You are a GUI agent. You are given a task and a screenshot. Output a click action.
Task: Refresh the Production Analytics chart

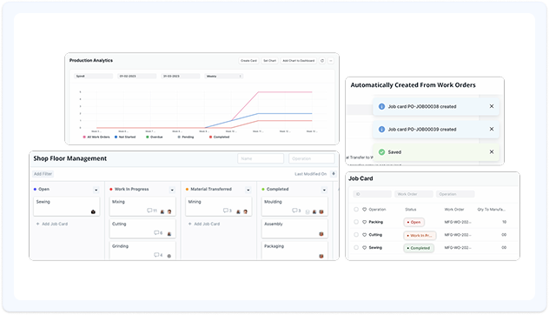[322, 61]
